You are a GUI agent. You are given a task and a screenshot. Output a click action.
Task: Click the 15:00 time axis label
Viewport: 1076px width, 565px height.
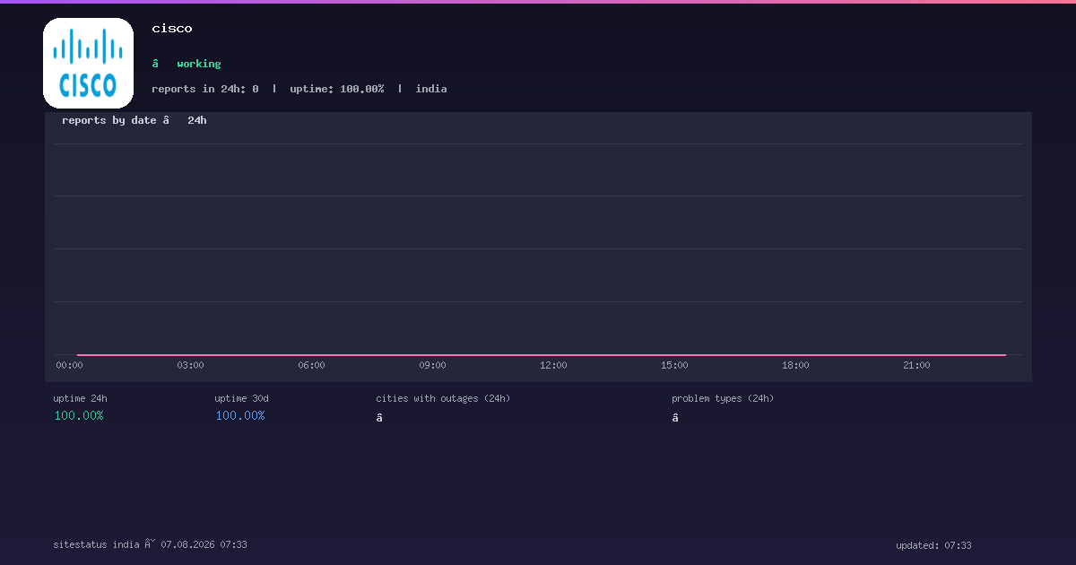click(x=674, y=365)
